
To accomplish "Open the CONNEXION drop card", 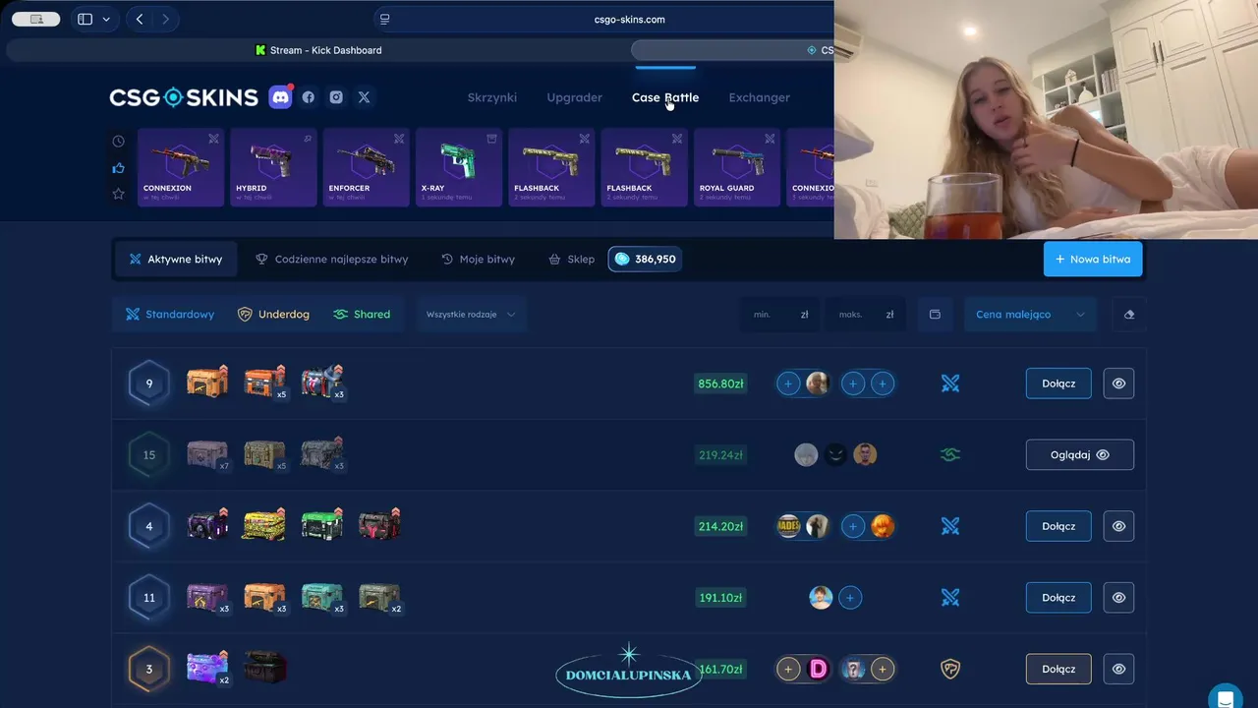I will click(181, 167).
